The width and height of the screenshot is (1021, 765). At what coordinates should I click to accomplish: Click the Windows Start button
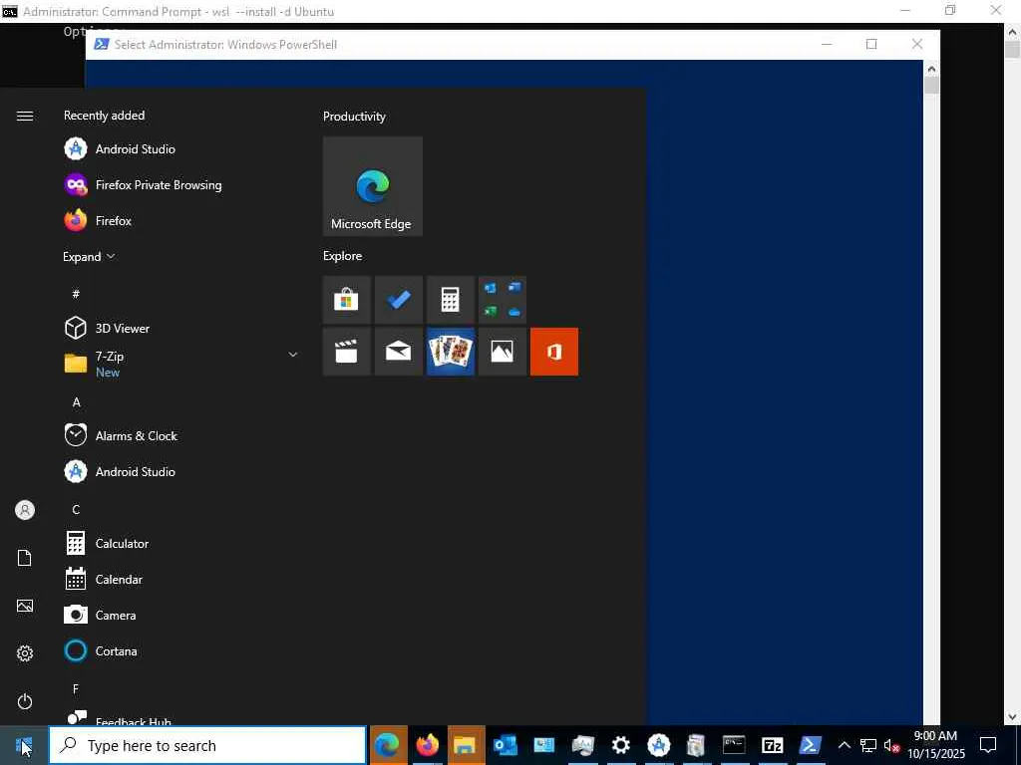click(24, 745)
